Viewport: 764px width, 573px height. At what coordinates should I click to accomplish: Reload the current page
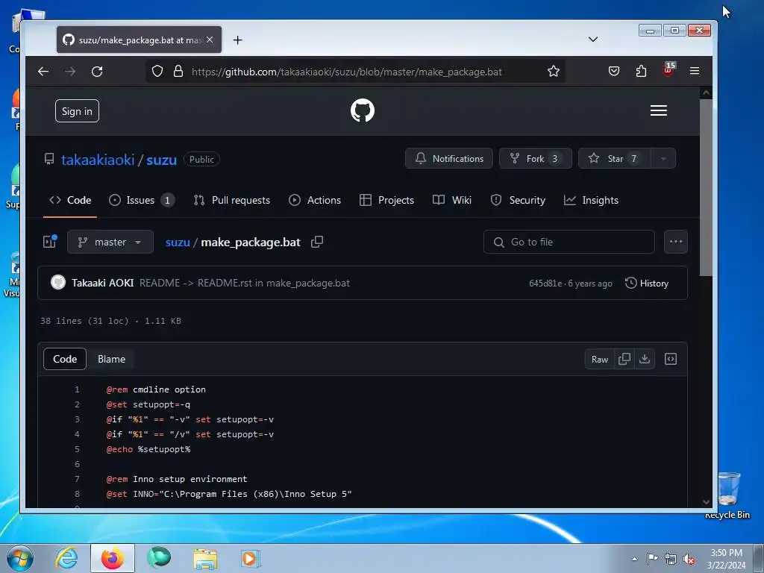tap(97, 72)
